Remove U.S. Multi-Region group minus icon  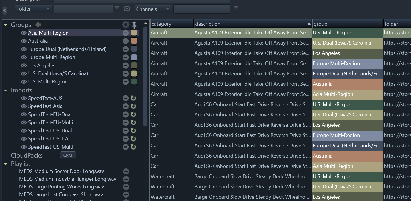tap(125, 82)
